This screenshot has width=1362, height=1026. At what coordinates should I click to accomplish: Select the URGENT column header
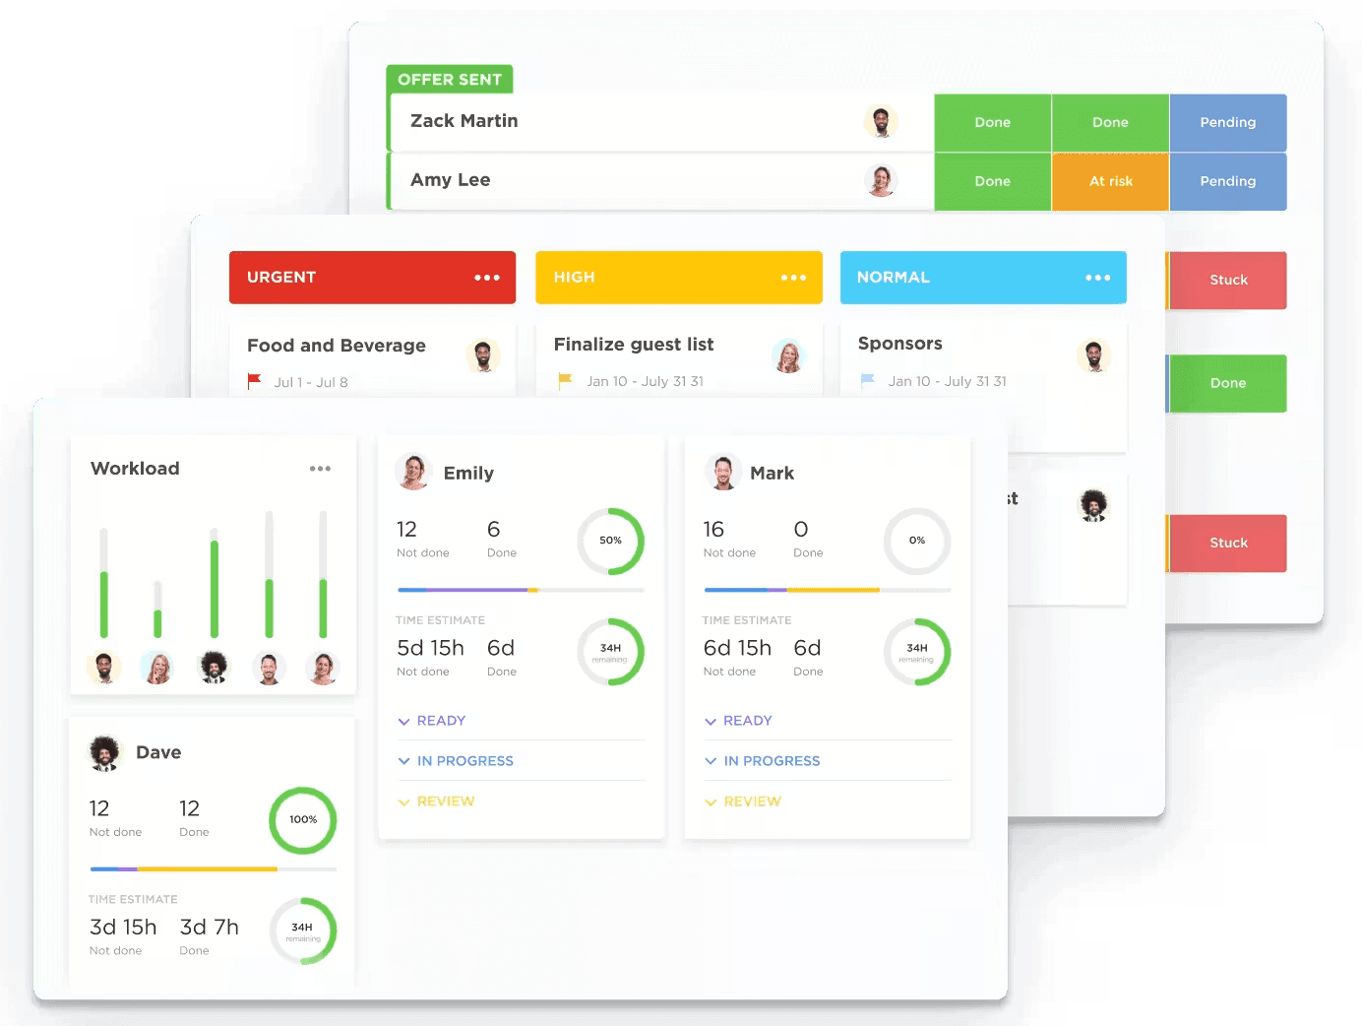pos(372,278)
